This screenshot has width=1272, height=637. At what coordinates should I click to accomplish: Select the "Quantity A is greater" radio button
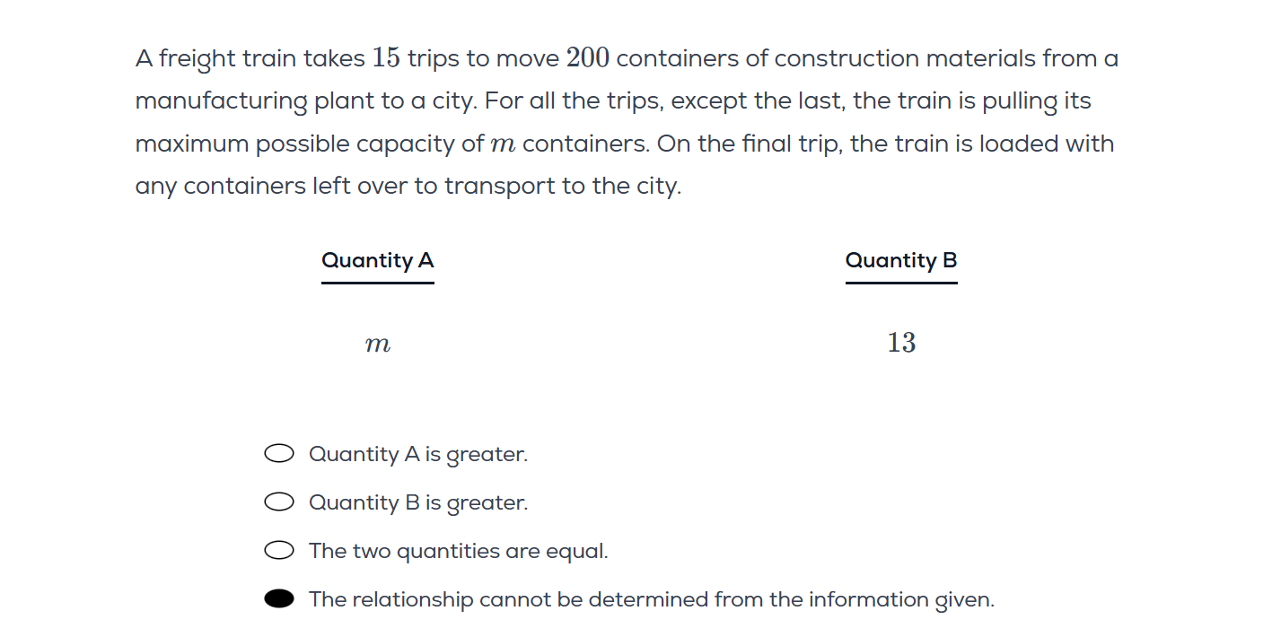pos(279,454)
